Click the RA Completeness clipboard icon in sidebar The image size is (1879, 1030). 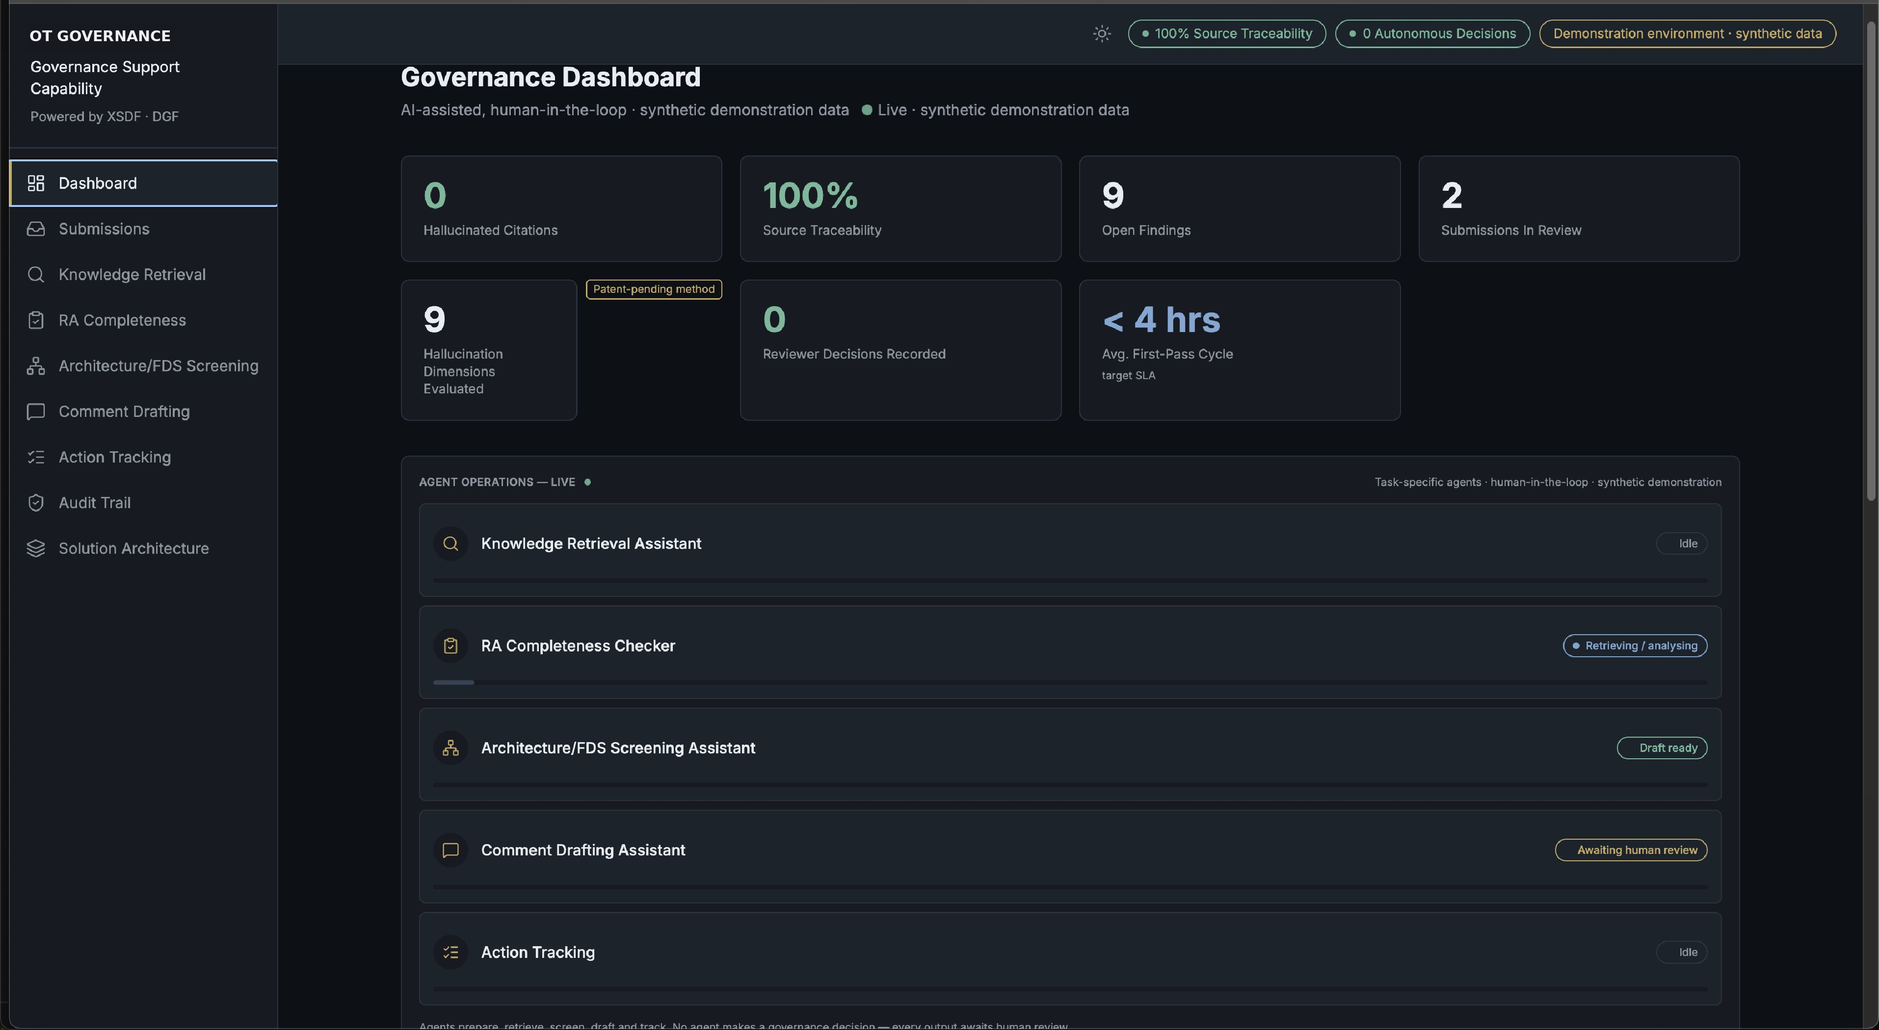pos(36,320)
